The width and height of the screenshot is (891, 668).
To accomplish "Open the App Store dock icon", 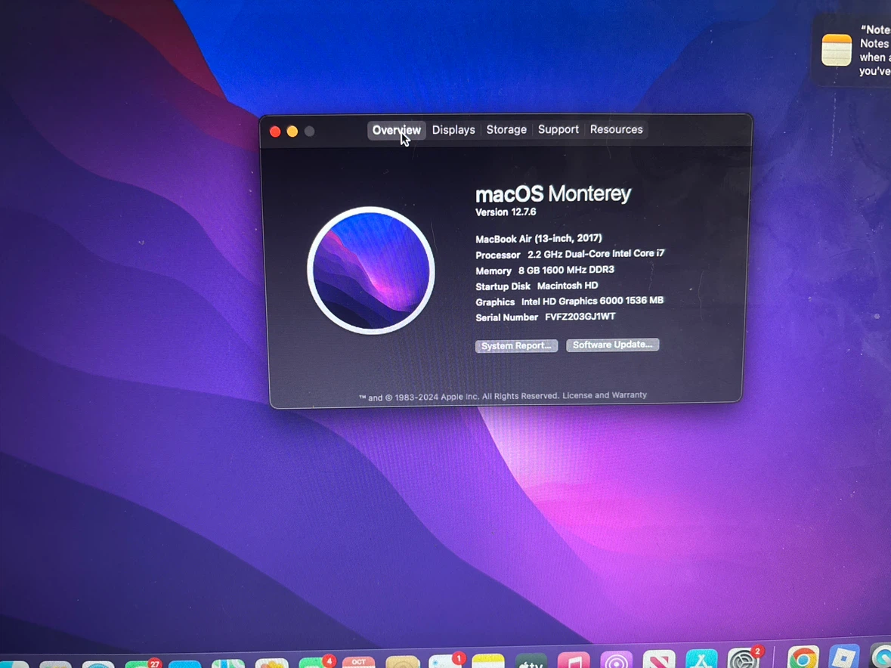I will pyautogui.click(x=701, y=658).
